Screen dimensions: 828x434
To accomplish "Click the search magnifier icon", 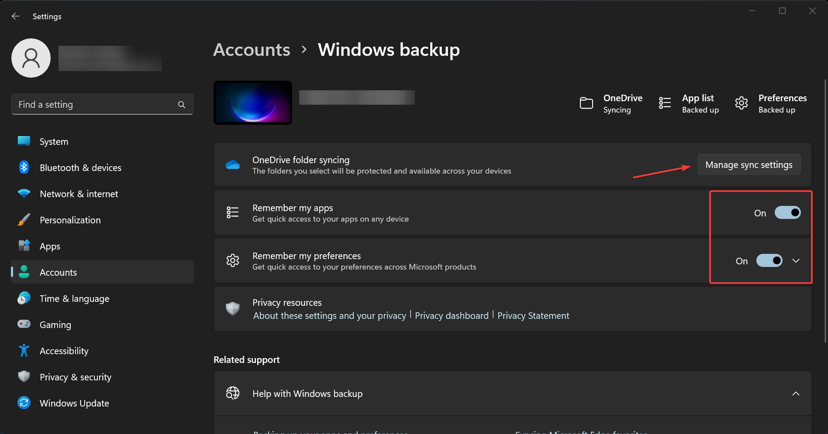I will point(182,105).
